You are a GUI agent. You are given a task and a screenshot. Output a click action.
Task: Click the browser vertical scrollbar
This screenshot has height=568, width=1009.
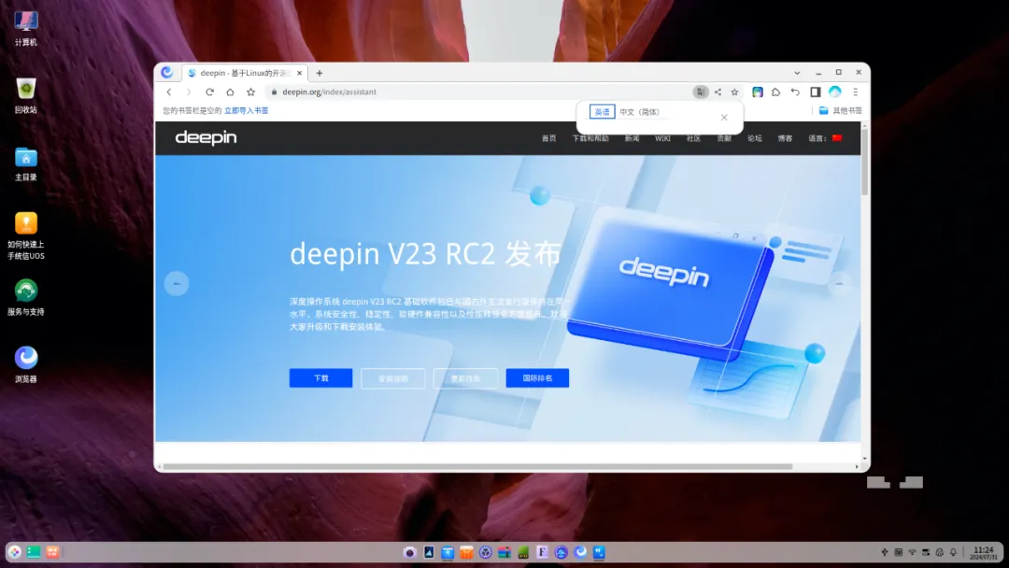click(865, 163)
